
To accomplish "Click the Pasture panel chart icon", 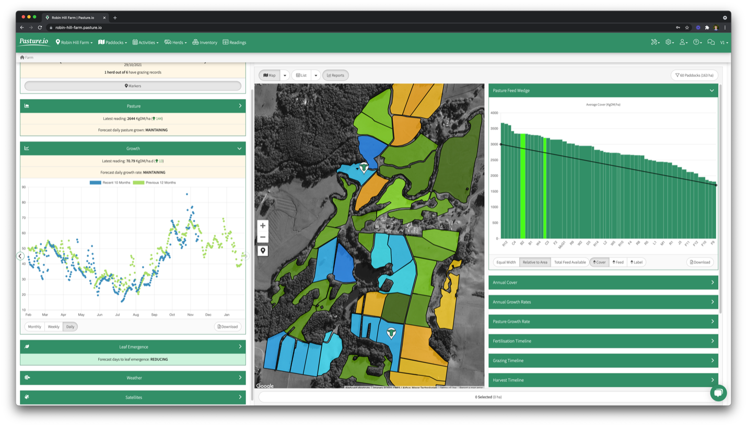I will click(27, 106).
